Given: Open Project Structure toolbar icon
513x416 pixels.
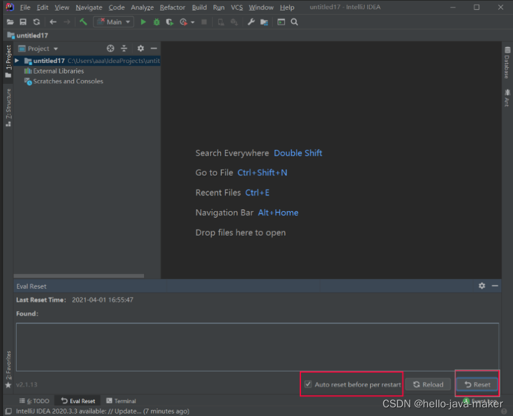Looking at the screenshot, I should click(x=264, y=22).
